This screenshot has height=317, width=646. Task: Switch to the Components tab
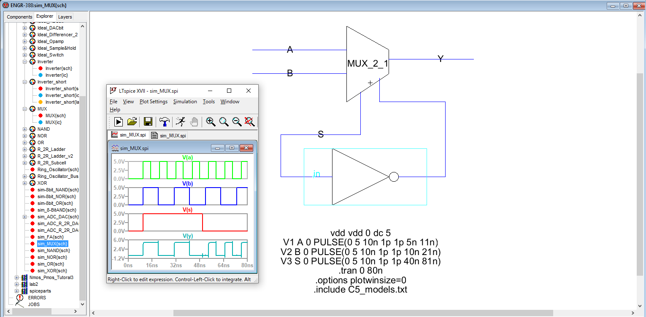point(19,17)
